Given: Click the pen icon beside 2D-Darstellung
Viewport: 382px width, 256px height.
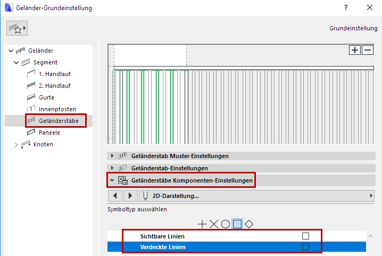Looking at the screenshot, I should pyautogui.click(x=145, y=196).
